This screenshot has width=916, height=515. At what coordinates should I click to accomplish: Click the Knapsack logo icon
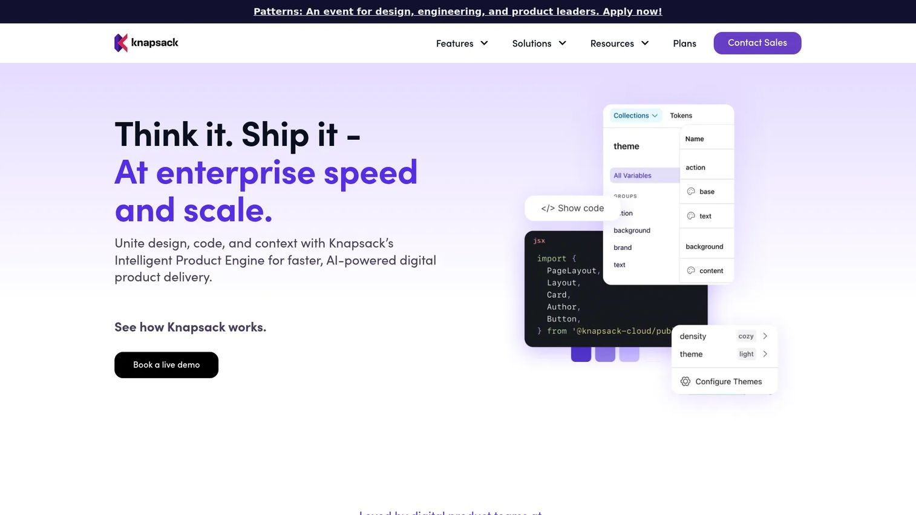pyautogui.click(x=121, y=43)
